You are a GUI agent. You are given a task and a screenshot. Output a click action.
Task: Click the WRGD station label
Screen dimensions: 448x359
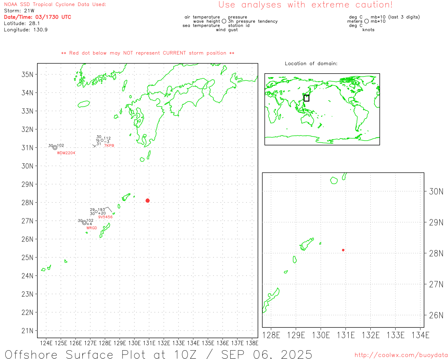(x=92, y=228)
